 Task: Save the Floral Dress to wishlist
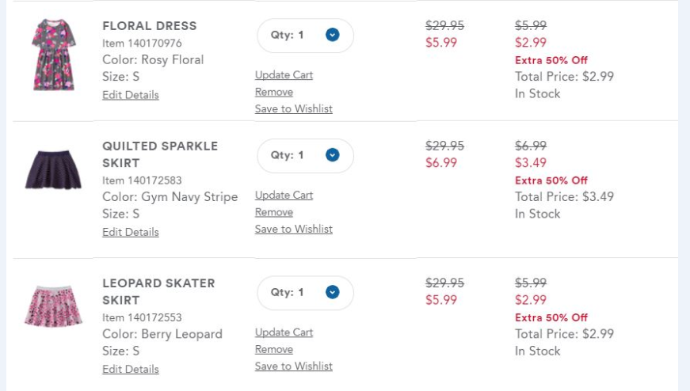click(x=294, y=108)
